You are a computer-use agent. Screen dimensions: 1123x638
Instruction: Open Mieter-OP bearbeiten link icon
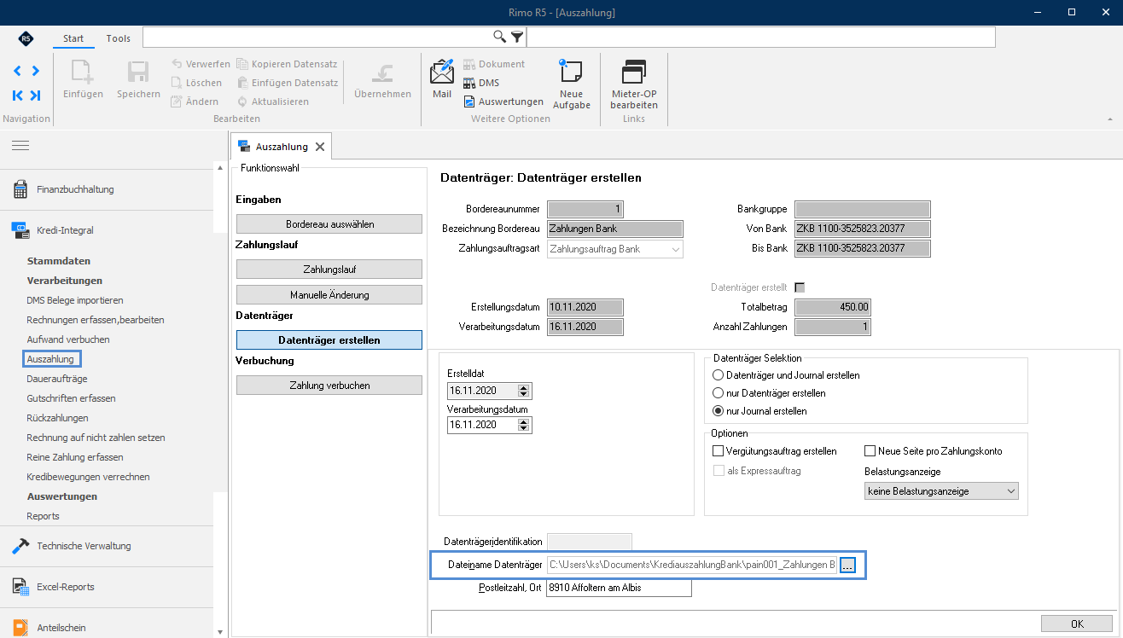[634, 72]
